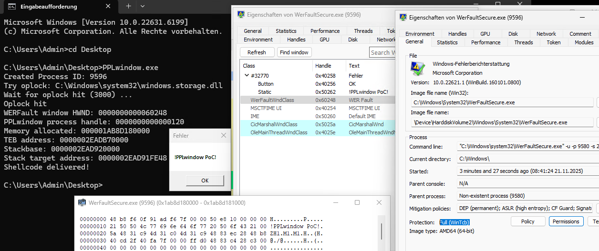Click the Mitigation policies field
The height and width of the screenshot is (251, 599).
click(525, 209)
